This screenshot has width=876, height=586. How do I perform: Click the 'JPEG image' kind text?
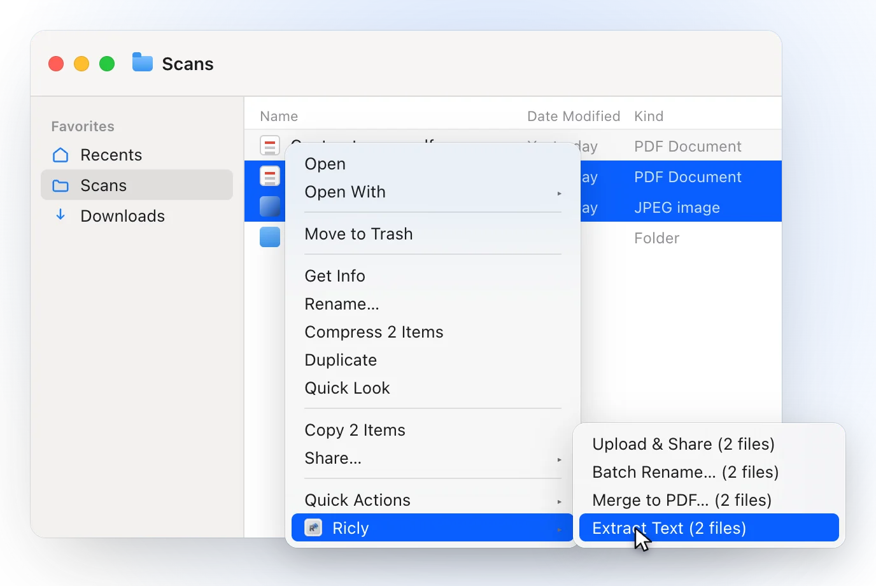click(677, 208)
